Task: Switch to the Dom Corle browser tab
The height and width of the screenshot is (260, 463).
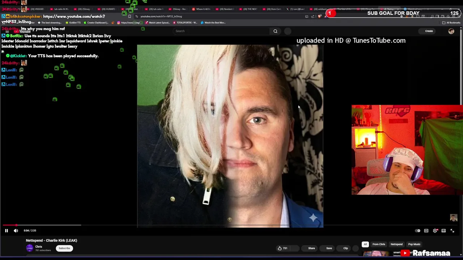Action: tap(272, 9)
